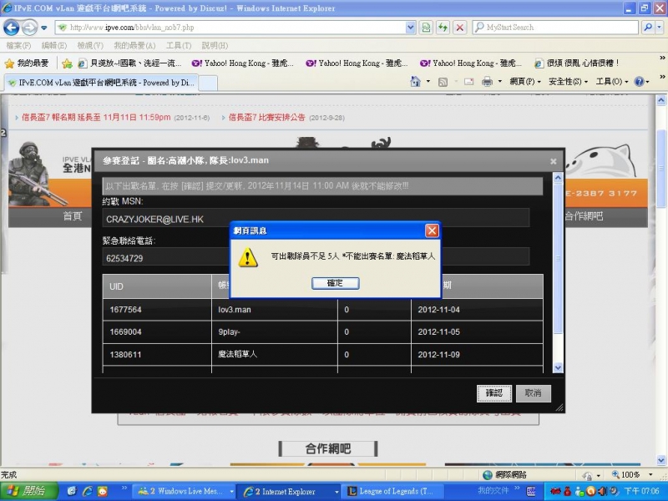Select the row with UID 1677564
This screenshot has width=668, height=501.
[322, 310]
